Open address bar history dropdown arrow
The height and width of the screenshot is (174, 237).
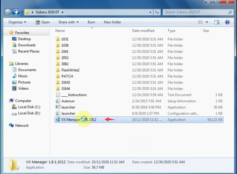(150, 12)
